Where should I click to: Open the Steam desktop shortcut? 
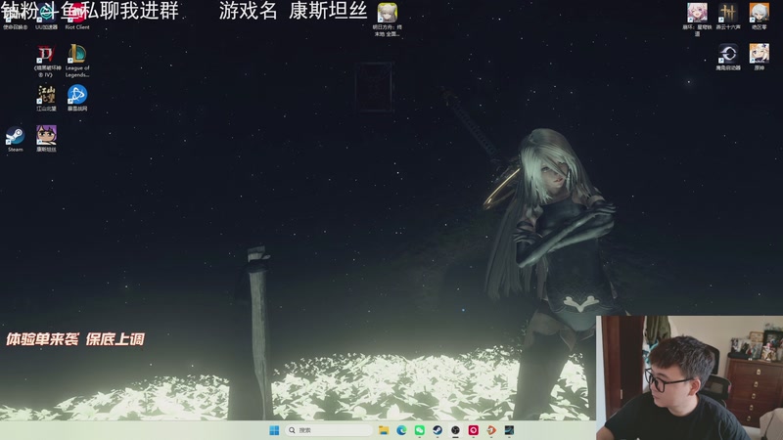tap(15, 139)
